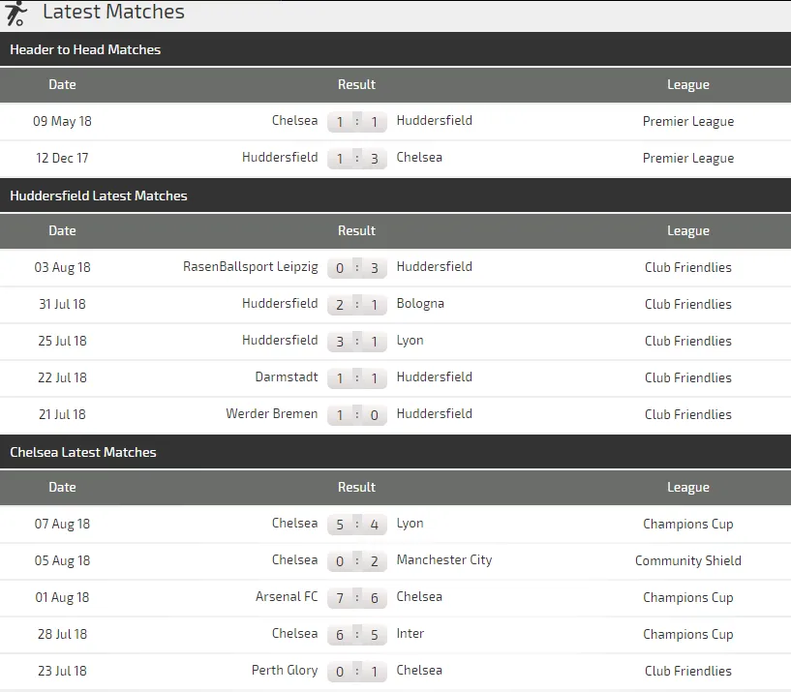Click the 7:6 Arsenal FC vs Chelsea score
The width and height of the screenshot is (791, 692).
356,598
